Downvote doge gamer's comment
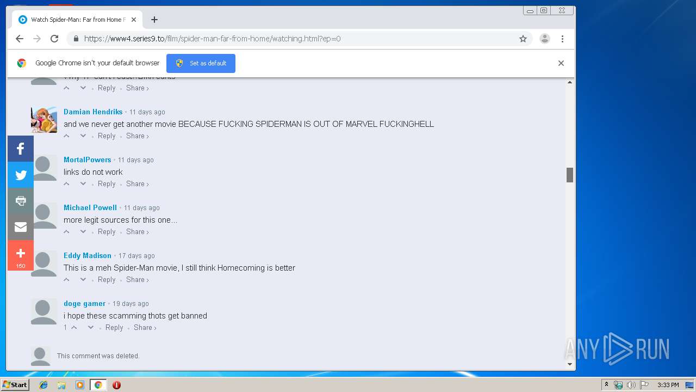696x392 pixels. click(91, 327)
